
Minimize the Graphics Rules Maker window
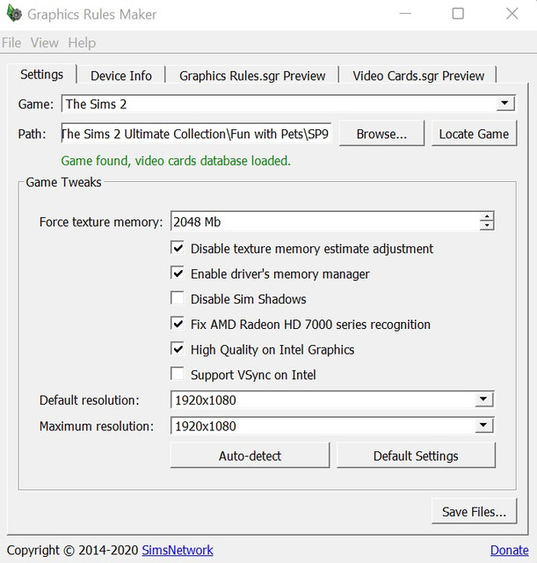(x=405, y=14)
